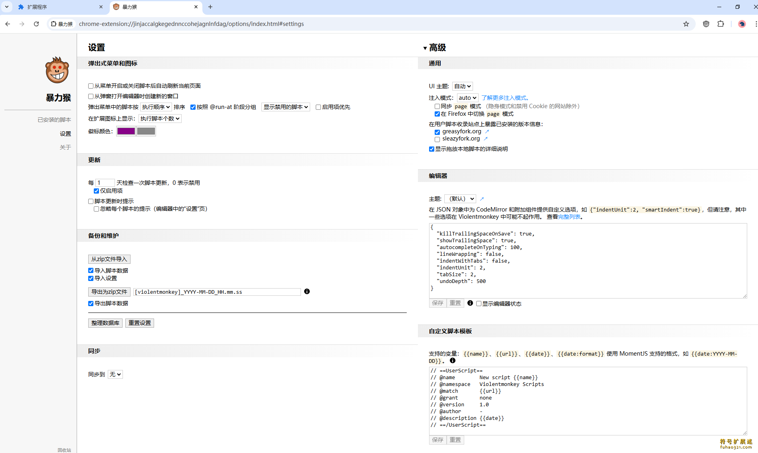
Task: Open 完整列表 link
Action: point(569,217)
